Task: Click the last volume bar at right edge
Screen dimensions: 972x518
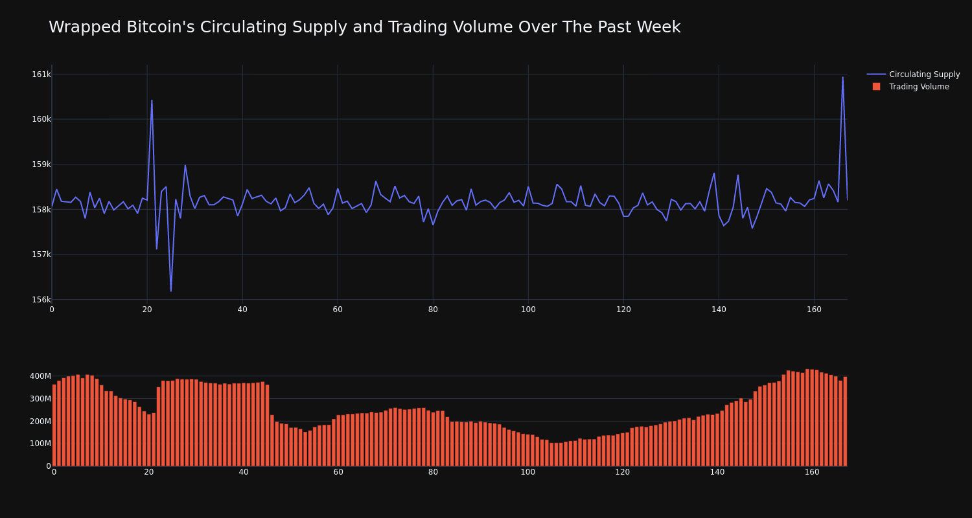Action: pyautogui.click(x=845, y=421)
